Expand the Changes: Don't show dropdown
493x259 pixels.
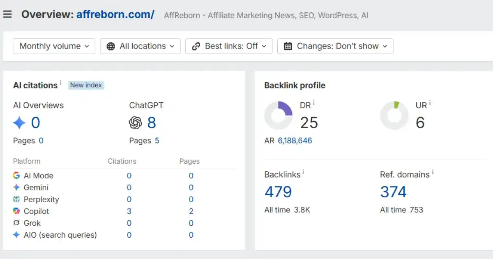point(335,46)
